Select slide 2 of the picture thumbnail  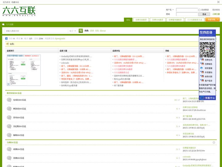click(11, 84)
